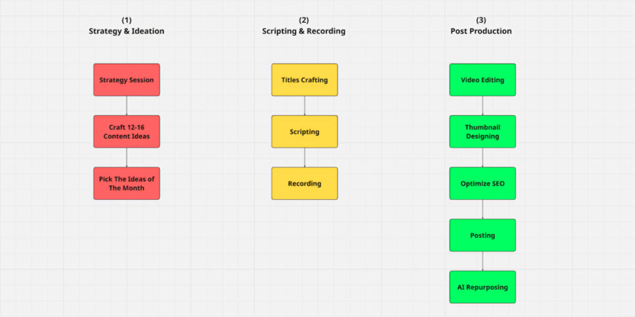Click the Post Production column title

pos(481,31)
